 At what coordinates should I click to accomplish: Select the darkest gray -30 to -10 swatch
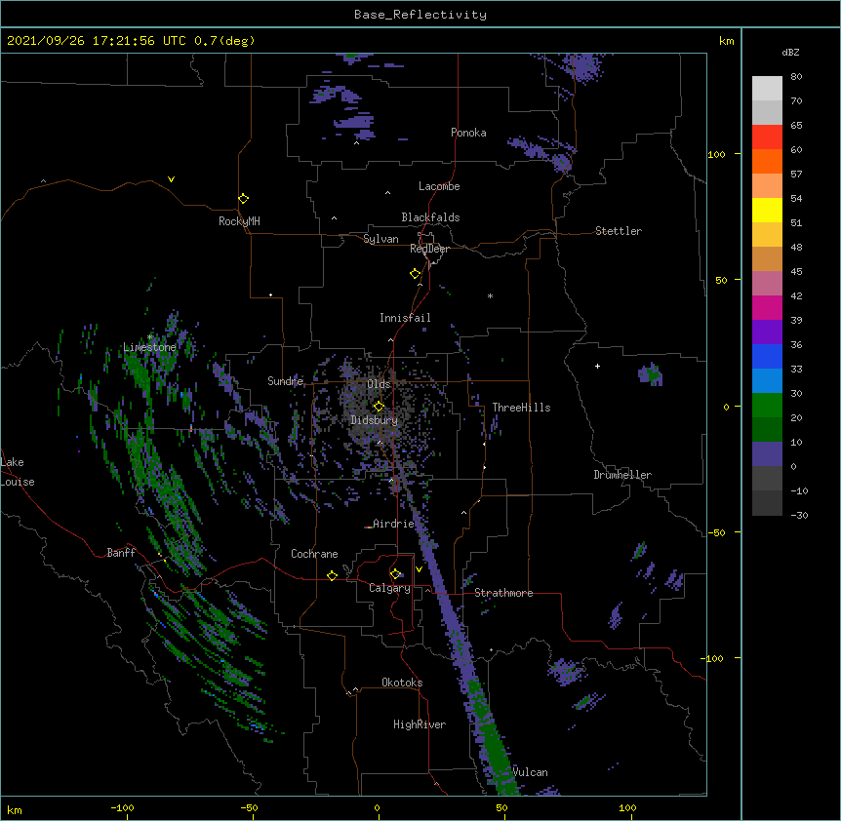[767, 503]
